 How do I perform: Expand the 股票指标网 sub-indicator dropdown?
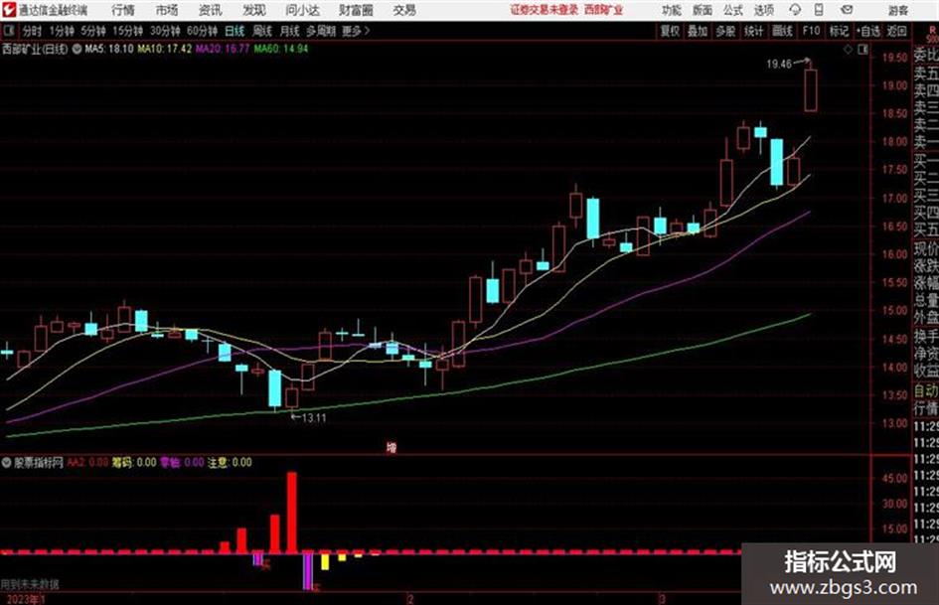(x=7, y=462)
